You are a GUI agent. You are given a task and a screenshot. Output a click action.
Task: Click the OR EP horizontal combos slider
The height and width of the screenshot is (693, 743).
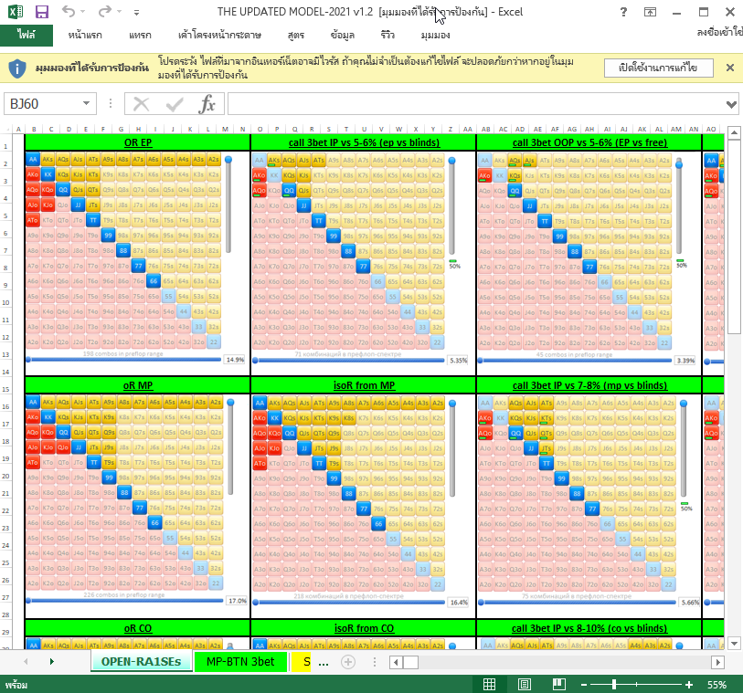(124, 360)
